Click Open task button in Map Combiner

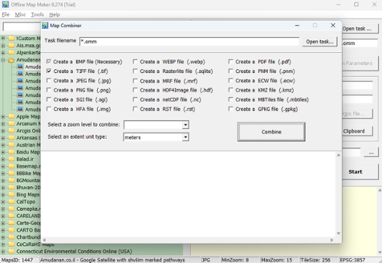click(x=320, y=42)
